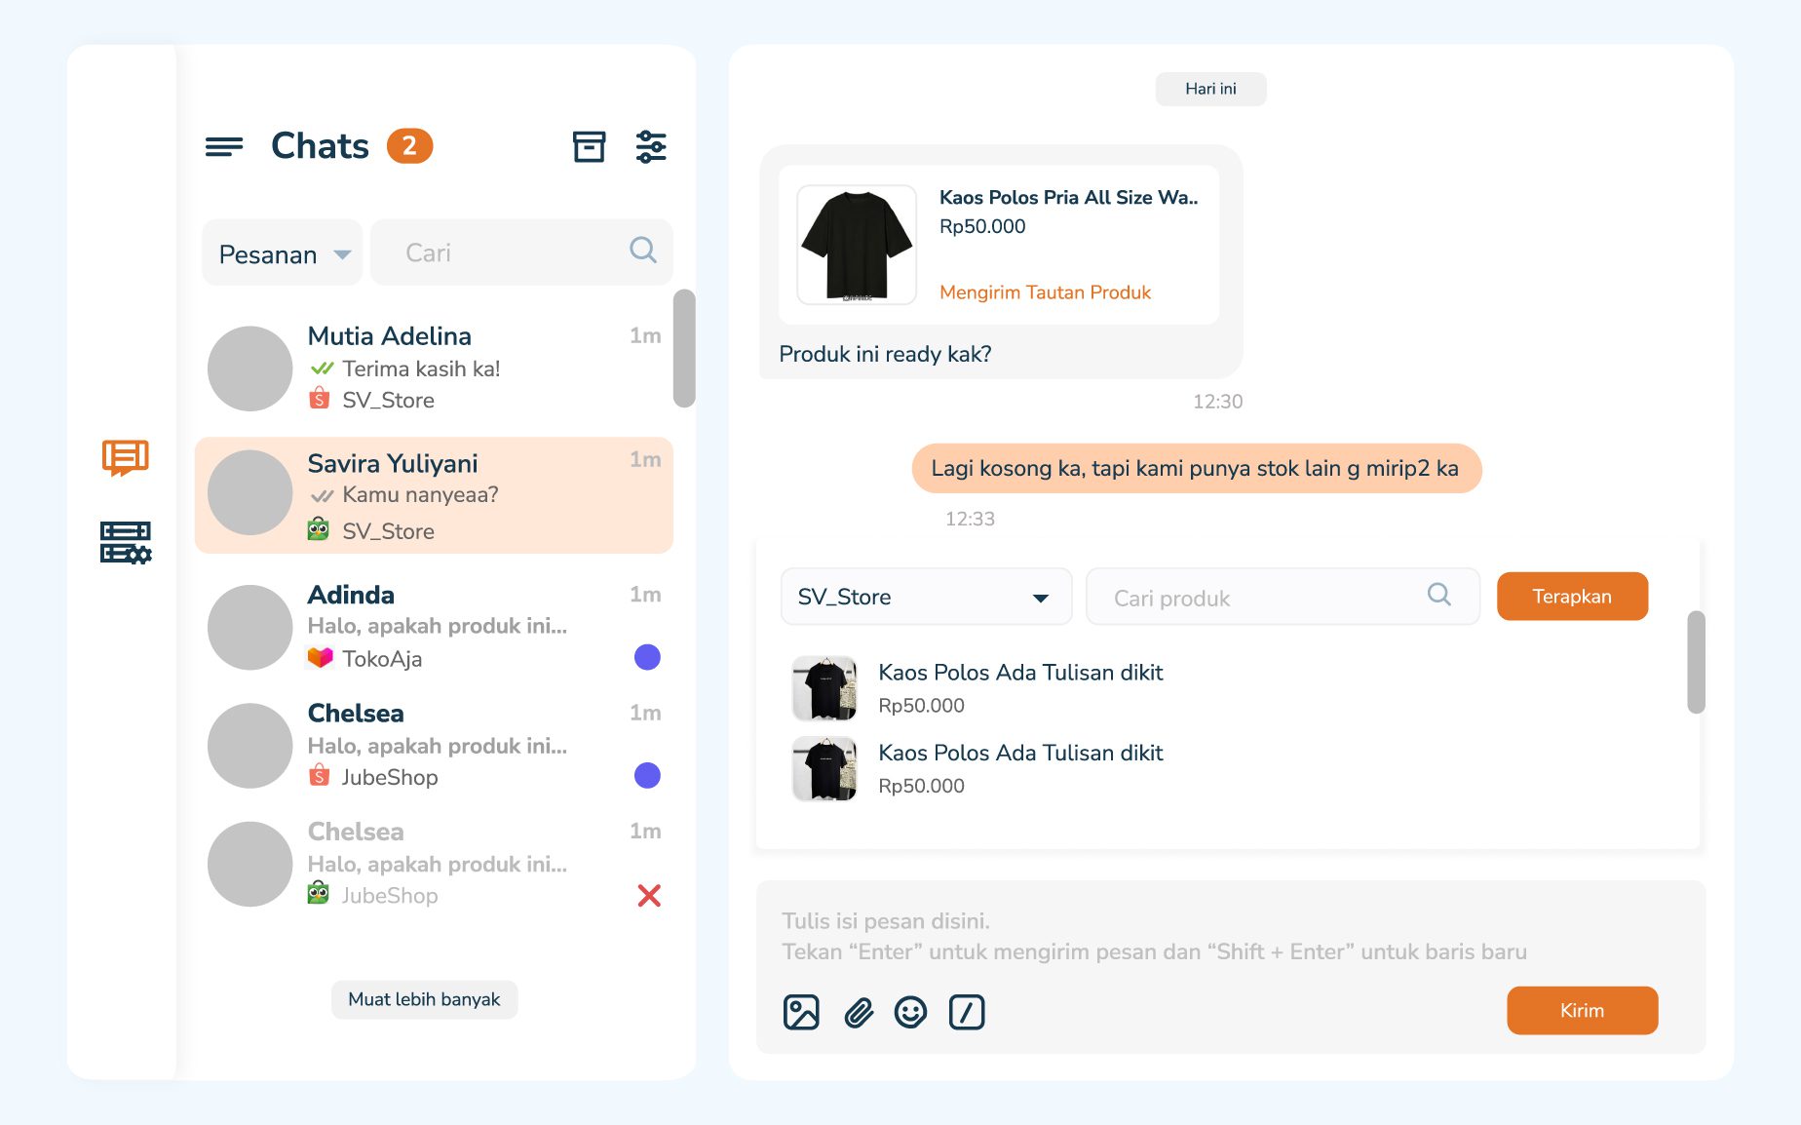Viewport: 1801px width, 1125px height.
Task: Click Muat lebih banyak button
Action: point(424,999)
